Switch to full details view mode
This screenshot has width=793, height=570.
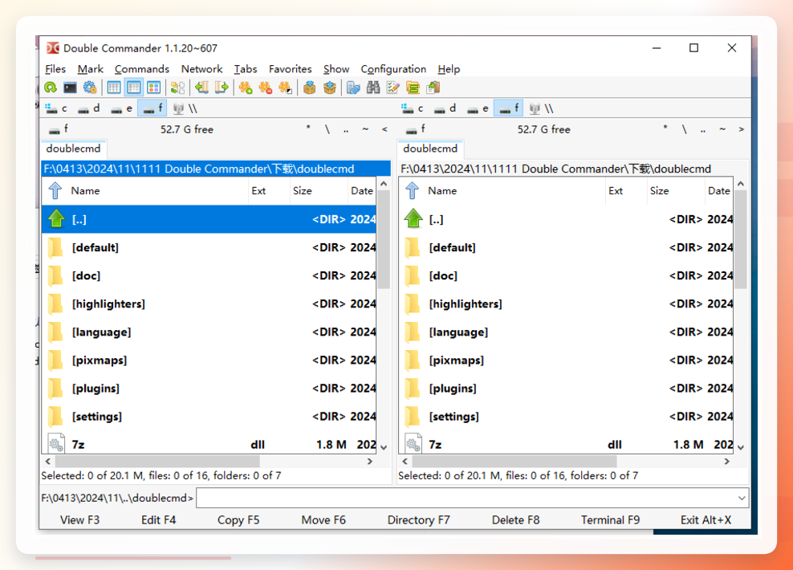pyautogui.click(x=134, y=88)
